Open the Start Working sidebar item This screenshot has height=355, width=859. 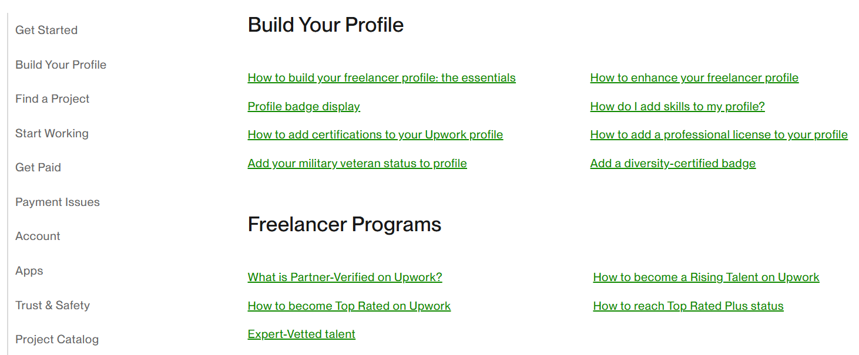[52, 133]
